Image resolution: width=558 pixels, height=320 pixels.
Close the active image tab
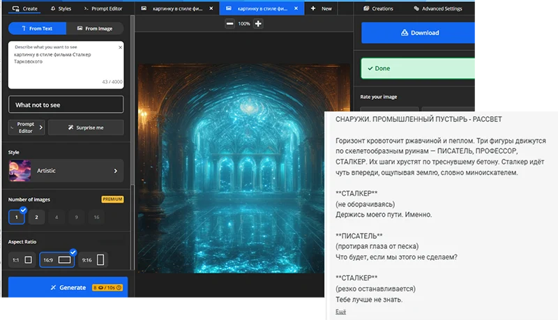[x=297, y=8]
